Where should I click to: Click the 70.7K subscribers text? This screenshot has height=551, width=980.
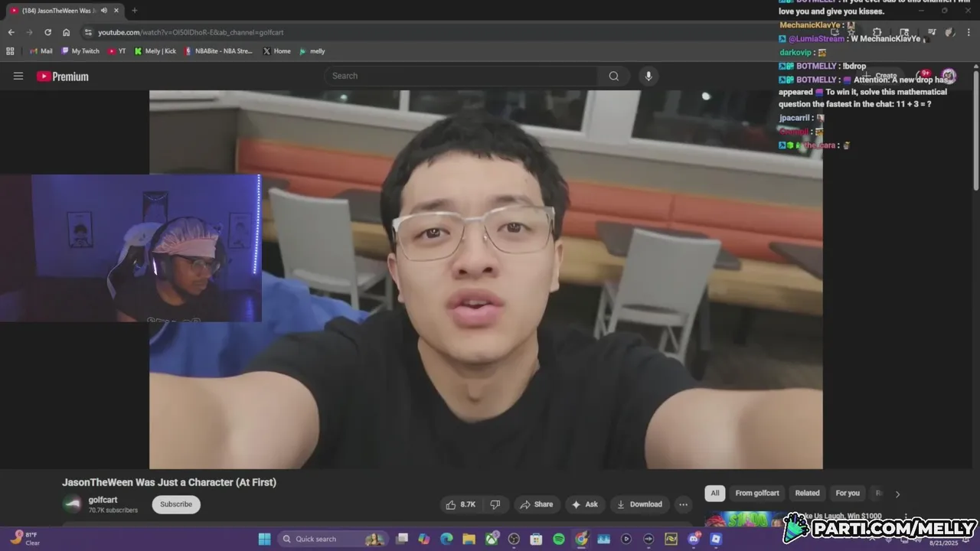coord(113,510)
